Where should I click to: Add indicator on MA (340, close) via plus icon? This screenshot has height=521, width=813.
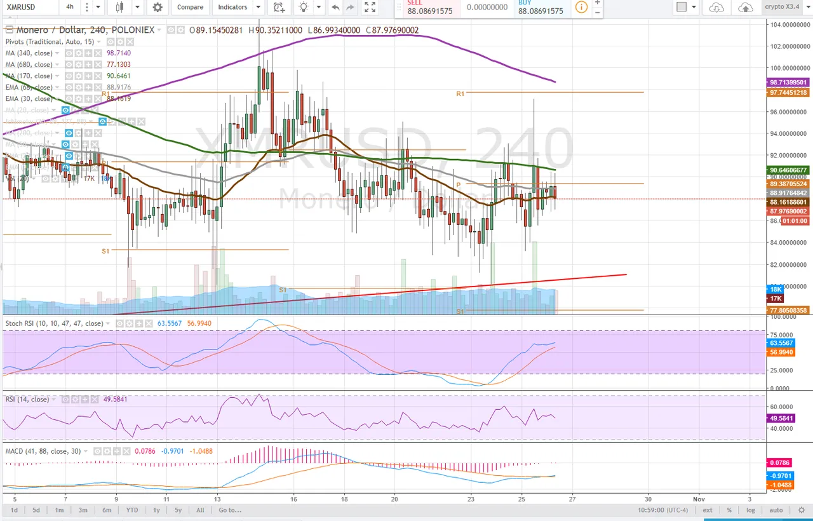coord(88,53)
